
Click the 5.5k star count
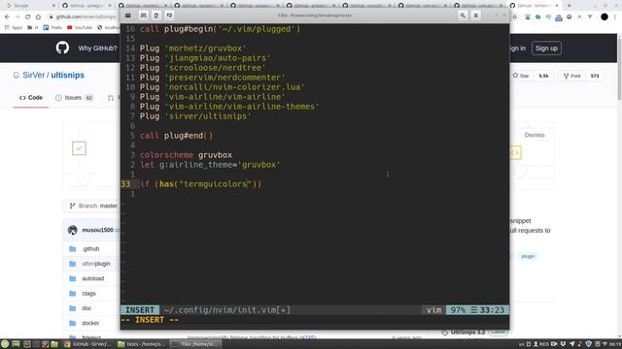pyautogui.click(x=543, y=76)
